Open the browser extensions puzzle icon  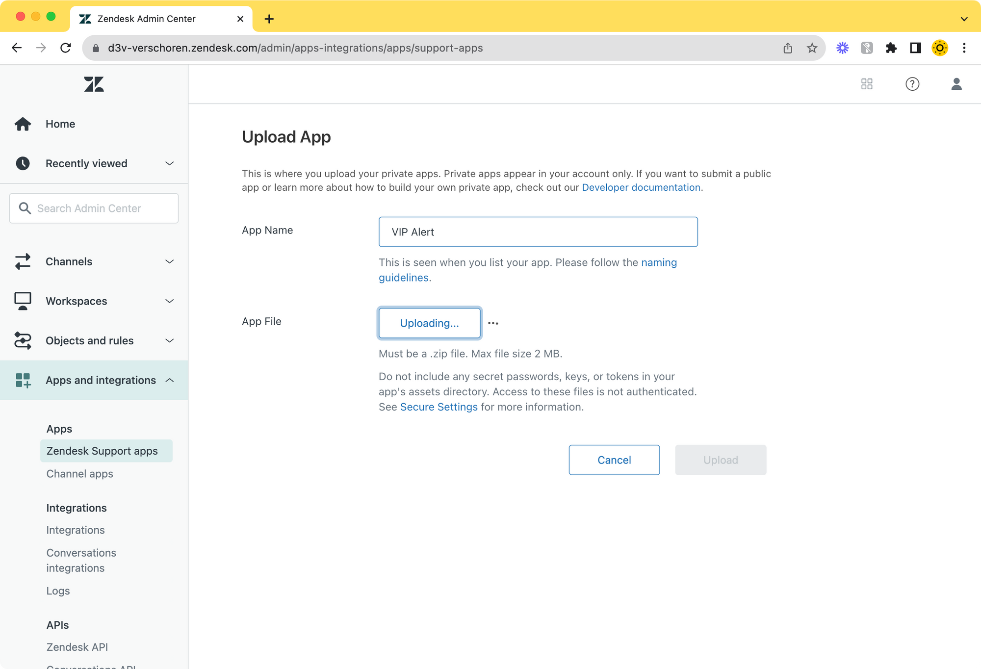pos(891,48)
